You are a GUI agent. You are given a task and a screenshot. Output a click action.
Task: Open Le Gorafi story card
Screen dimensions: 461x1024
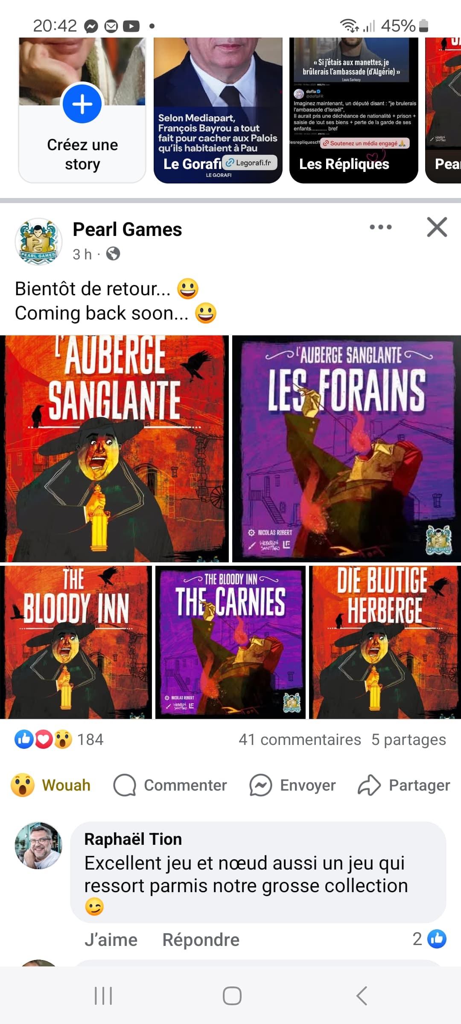[x=218, y=110]
